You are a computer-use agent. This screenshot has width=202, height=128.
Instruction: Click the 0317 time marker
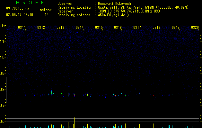tap(137, 28)
